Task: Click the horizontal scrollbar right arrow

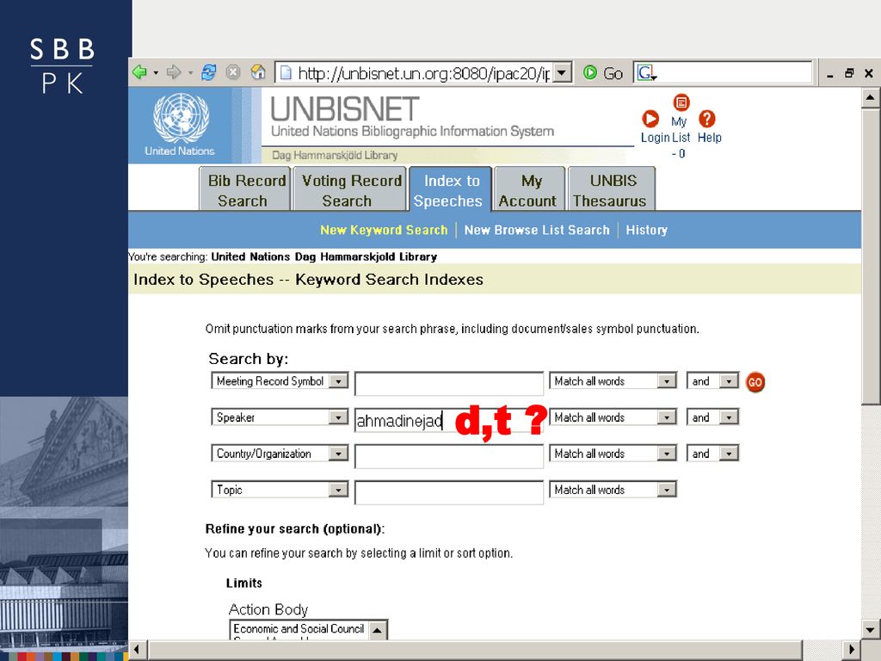Action: pyautogui.click(x=852, y=649)
